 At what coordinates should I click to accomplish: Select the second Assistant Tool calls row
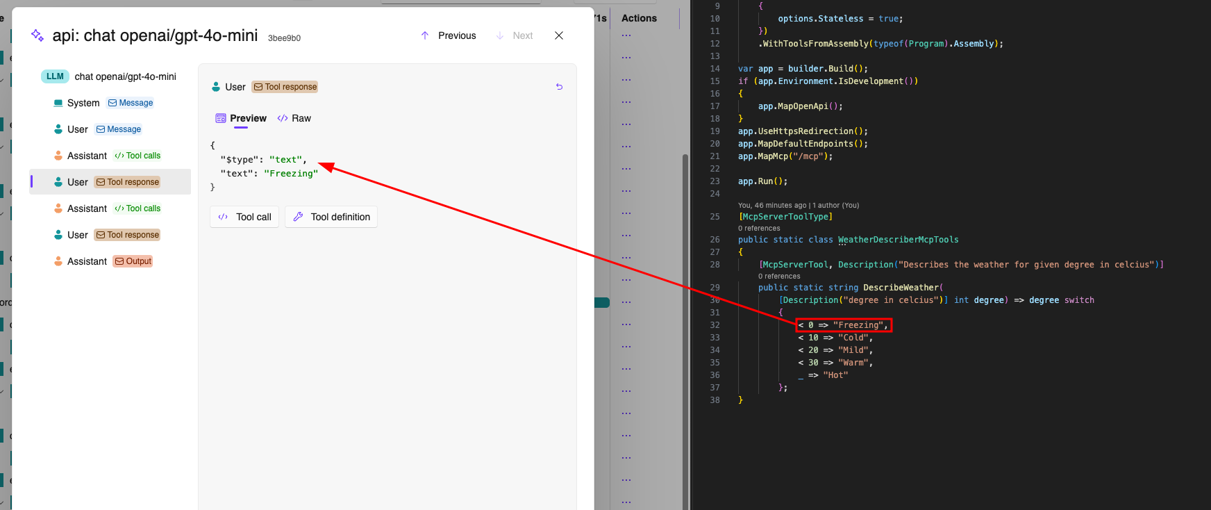coord(107,208)
